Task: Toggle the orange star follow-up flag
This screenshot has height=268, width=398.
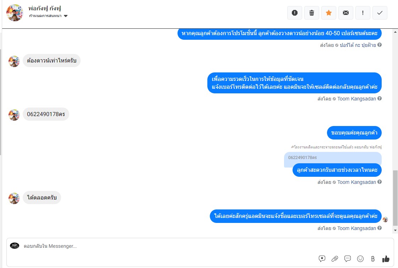Action: pyautogui.click(x=328, y=13)
